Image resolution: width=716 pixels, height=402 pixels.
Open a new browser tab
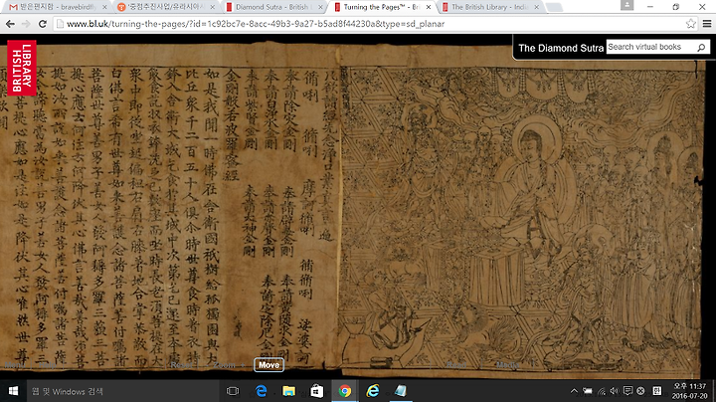pos(554,7)
